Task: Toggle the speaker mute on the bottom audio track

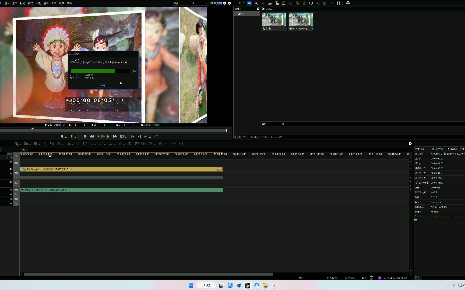Action: [11, 204]
